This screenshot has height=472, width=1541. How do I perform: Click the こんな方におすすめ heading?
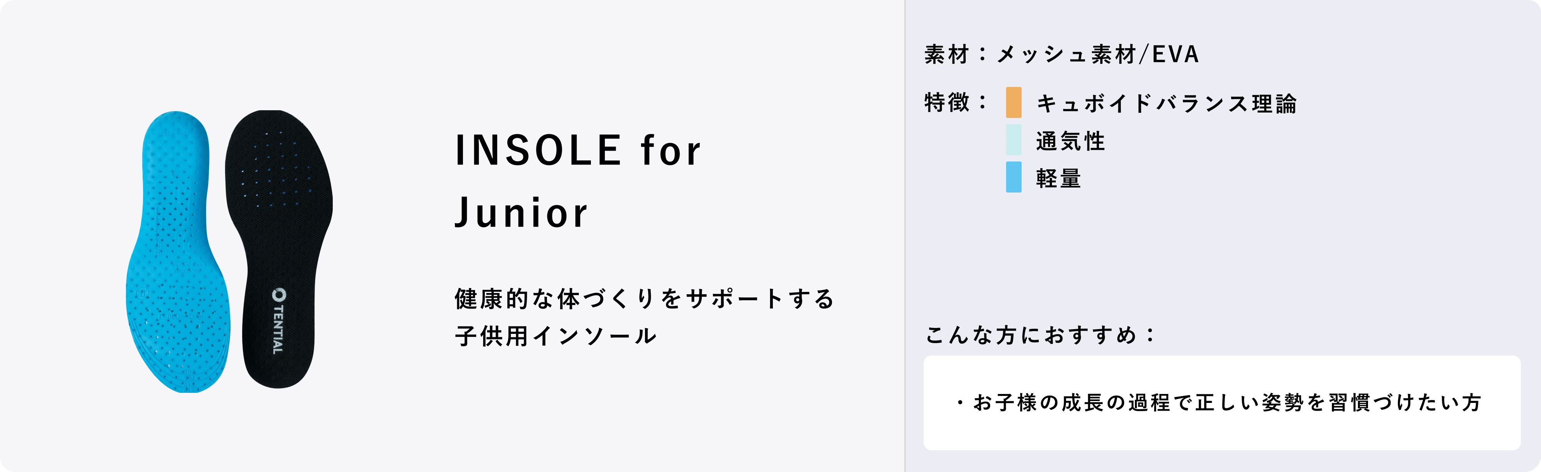coord(1040,335)
